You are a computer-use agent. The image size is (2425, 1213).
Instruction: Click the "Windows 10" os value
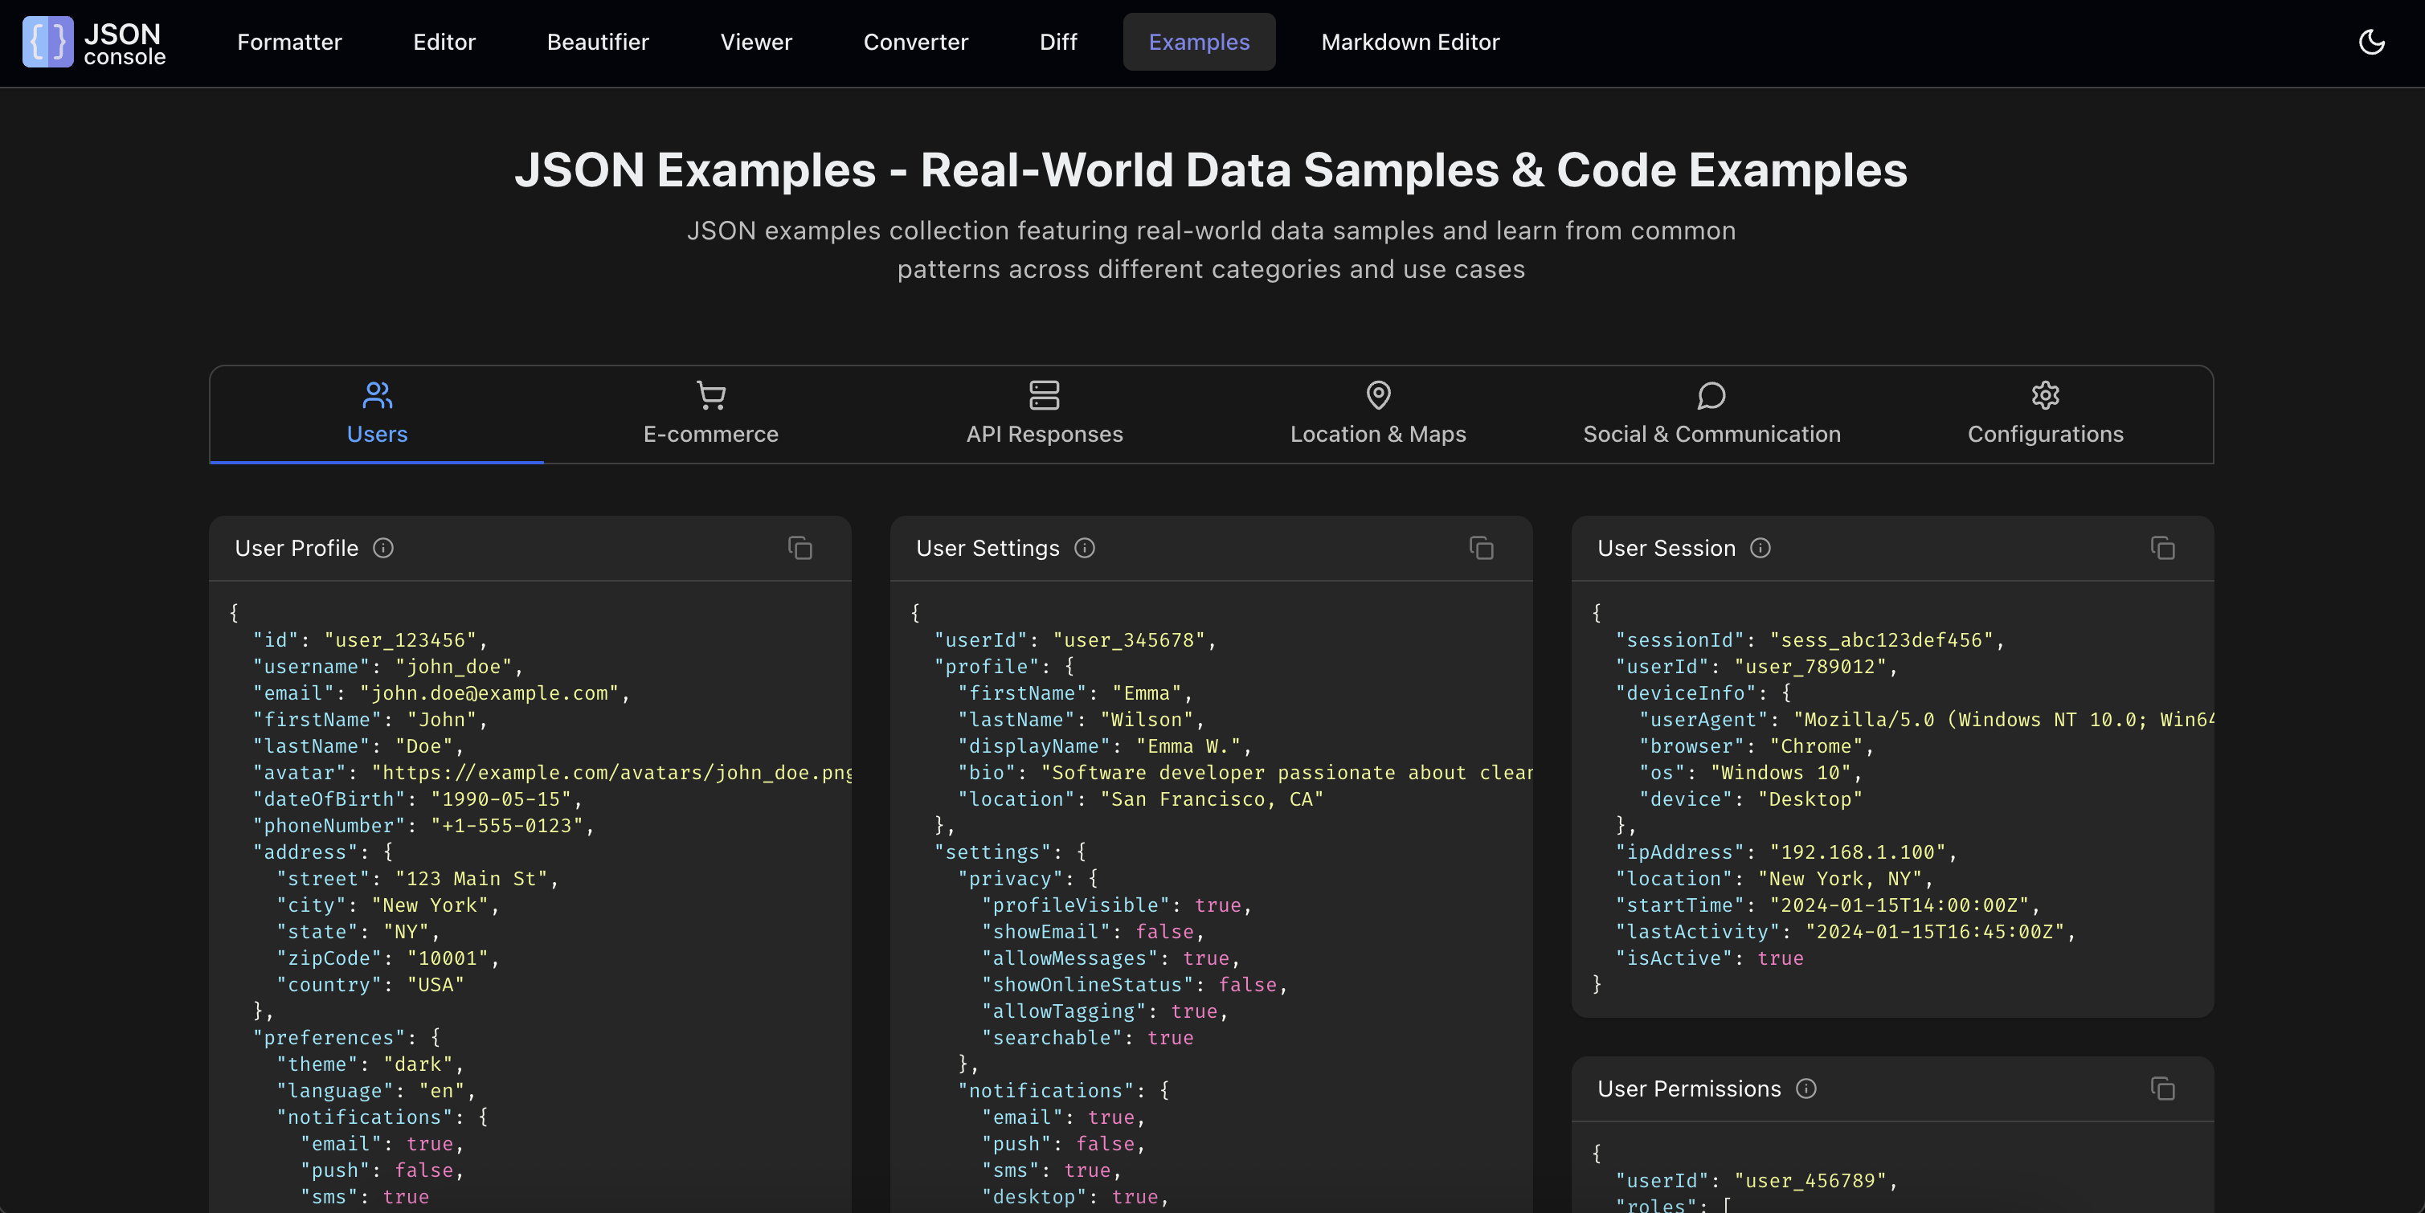tap(1780, 773)
